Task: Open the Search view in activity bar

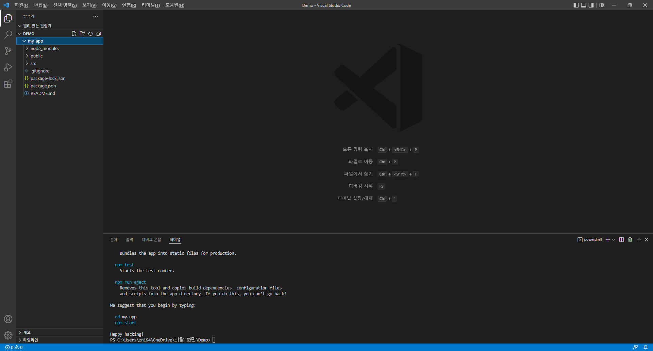Action: click(8, 35)
